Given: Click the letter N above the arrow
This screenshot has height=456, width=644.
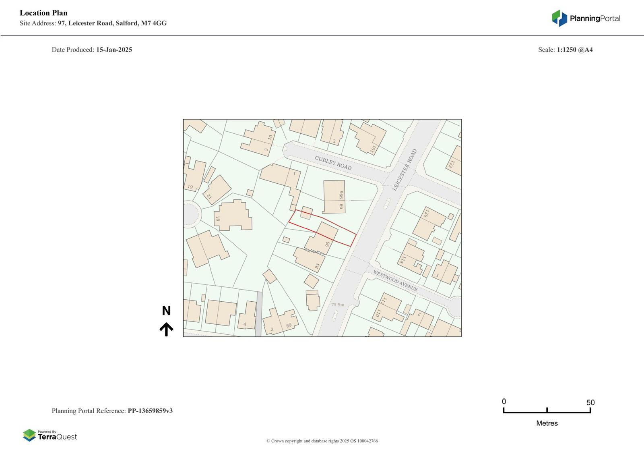Looking at the screenshot, I should pyautogui.click(x=166, y=311).
